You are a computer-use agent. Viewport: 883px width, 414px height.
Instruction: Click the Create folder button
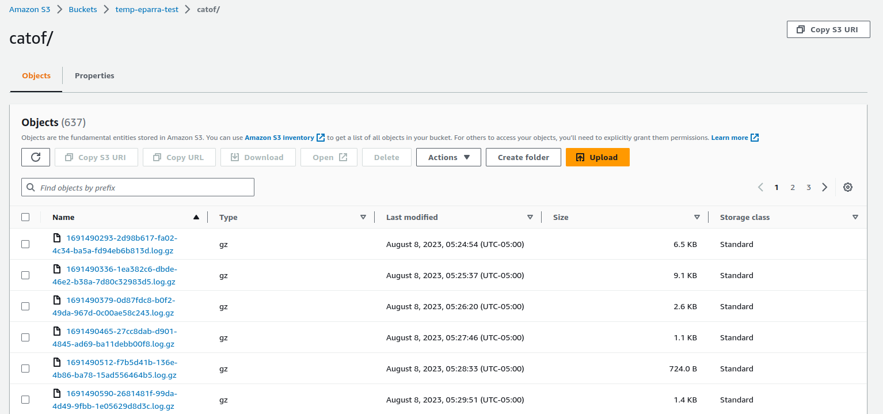[523, 157]
